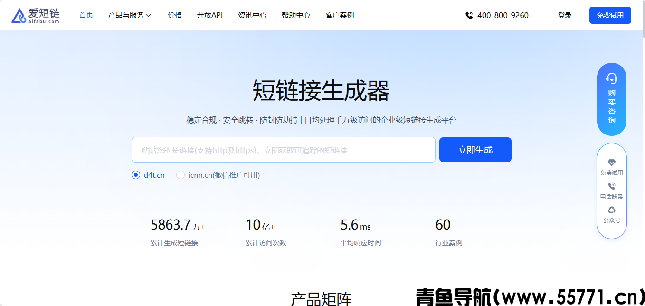
Task: Click the 公众号 circular icon
Action: [612, 210]
